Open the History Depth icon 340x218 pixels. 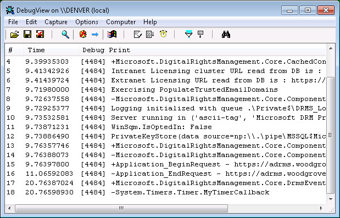coord(200,34)
